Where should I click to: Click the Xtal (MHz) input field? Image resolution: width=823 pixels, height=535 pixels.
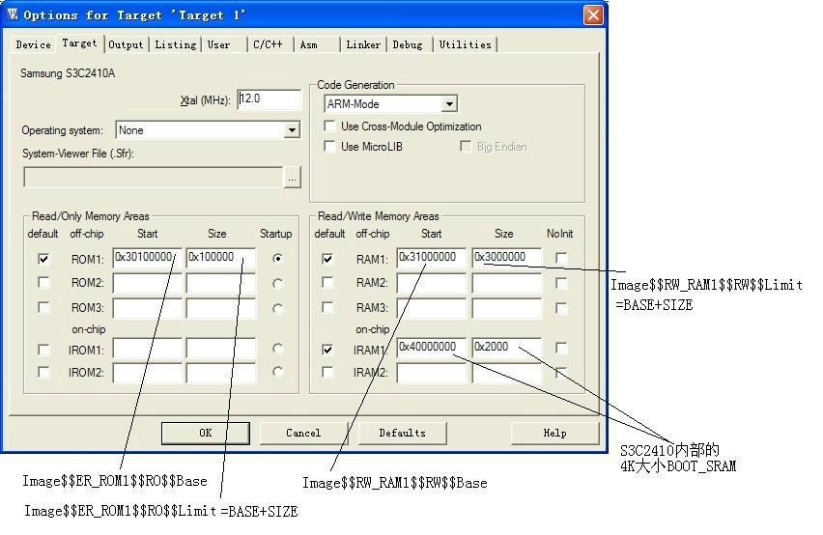tap(270, 99)
